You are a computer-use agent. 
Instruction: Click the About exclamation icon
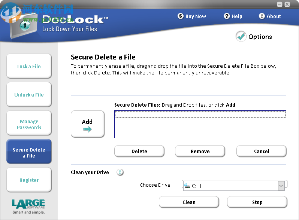point(262,16)
